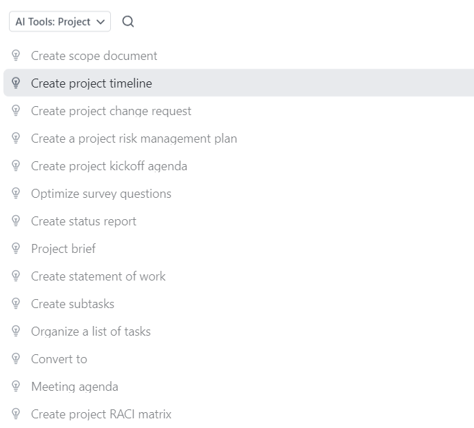Choose the Convert to option
Viewport: 474px width, 428px height.
[59, 359]
